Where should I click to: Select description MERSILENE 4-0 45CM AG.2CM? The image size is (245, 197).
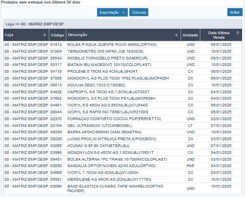[x=109, y=180]
